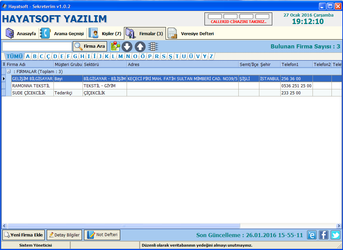Viewport: 343px width, 250px height.
Task: Click the horizontal scrollbar right arrow
Action: 339,226
